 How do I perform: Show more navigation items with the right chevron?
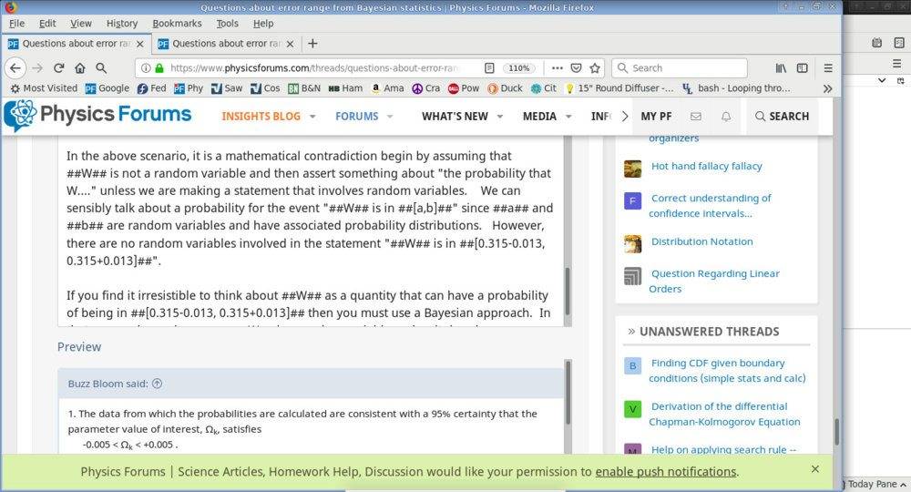click(x=625, y=117)
